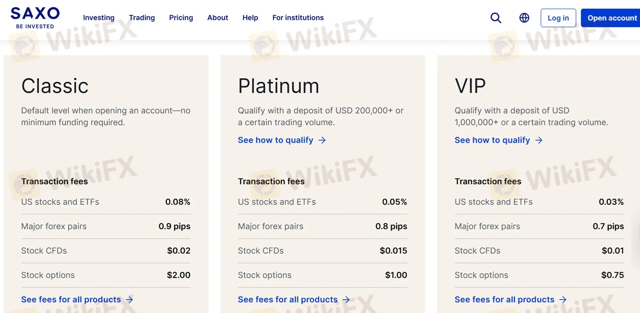This screenshot has width=640, height=313.
Task: Select the VIP tier heading
Action: [470, 86]
